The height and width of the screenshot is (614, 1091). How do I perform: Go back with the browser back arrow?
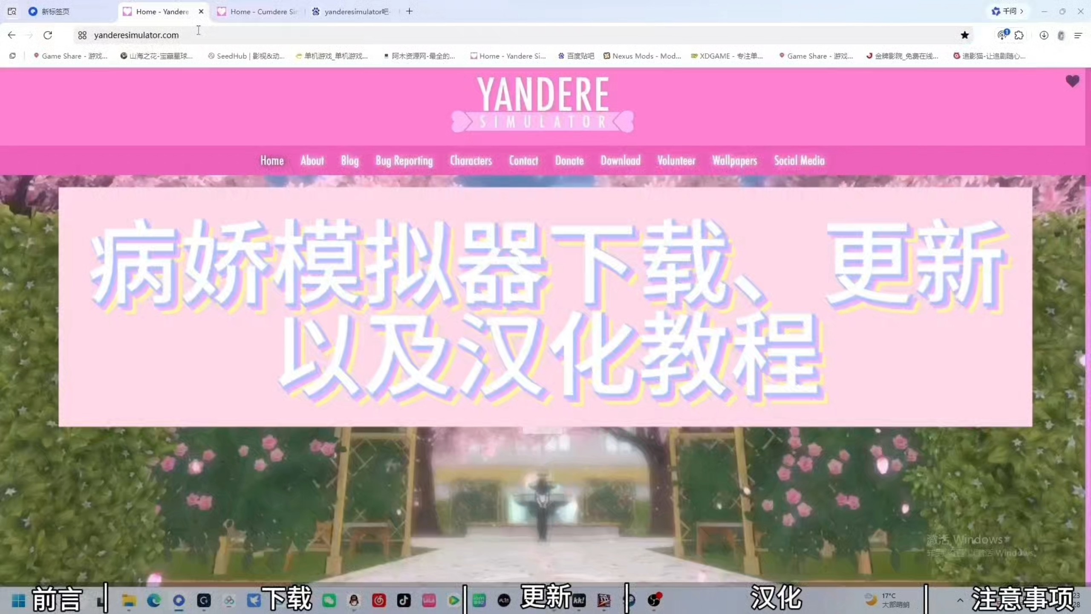tap(12, 35)
